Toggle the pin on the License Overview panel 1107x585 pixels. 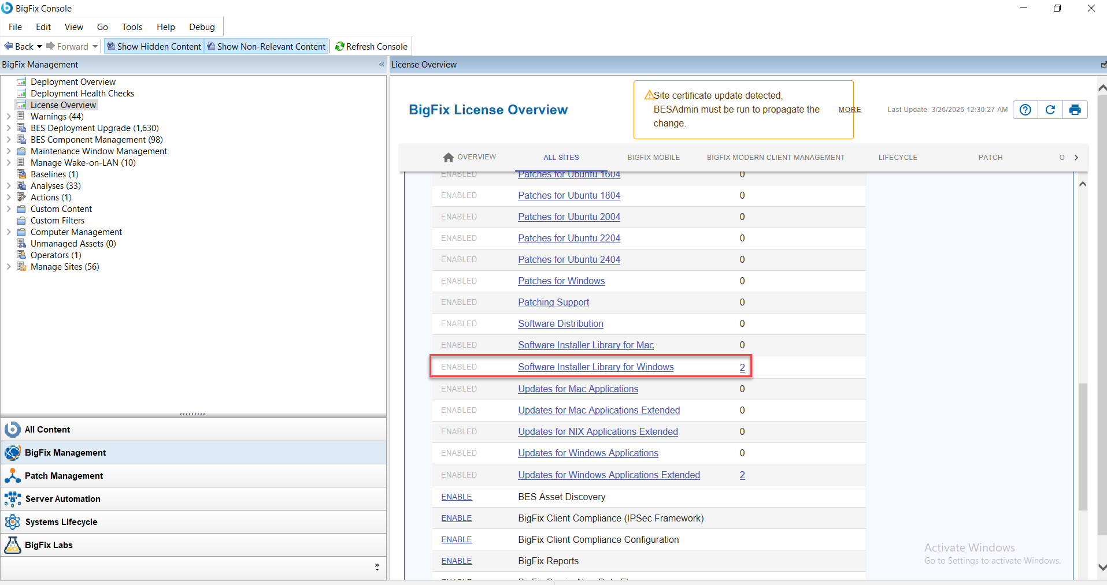click(1103, 64)
